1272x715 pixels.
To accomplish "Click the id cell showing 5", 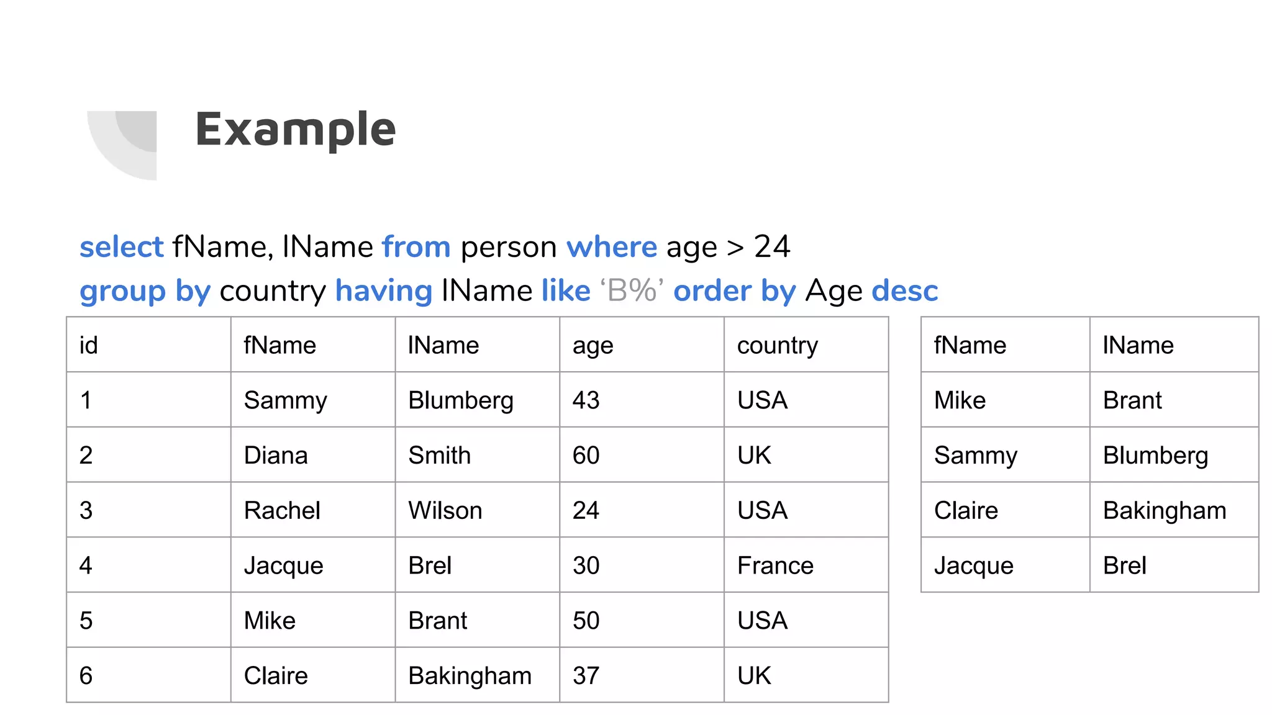I will pyautogui.click(x=86, y=620).
